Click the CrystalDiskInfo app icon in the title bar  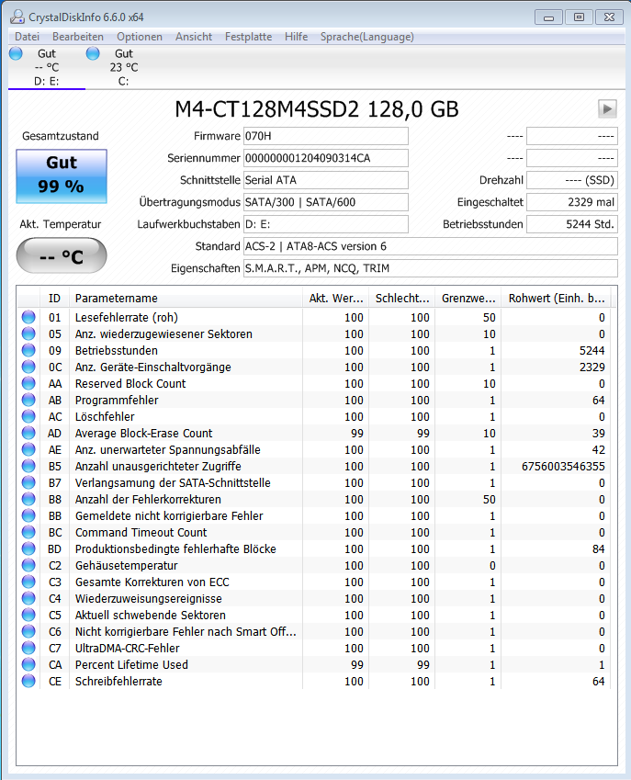pyautogui.click(x=17, y=17)
